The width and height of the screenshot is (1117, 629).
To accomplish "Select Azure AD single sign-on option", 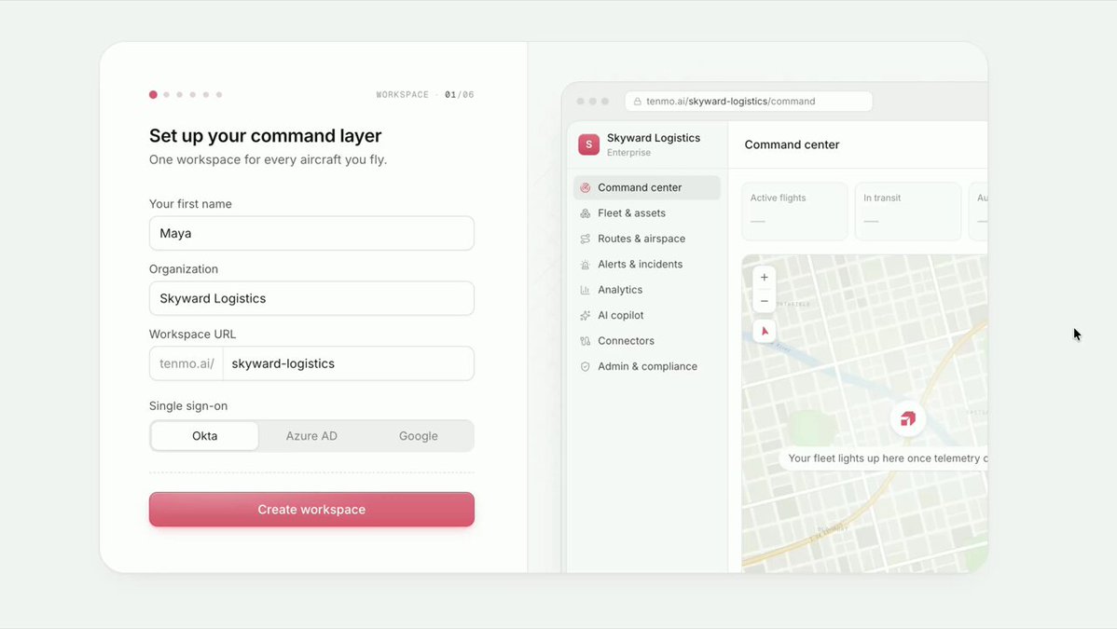I will (311, 436).
